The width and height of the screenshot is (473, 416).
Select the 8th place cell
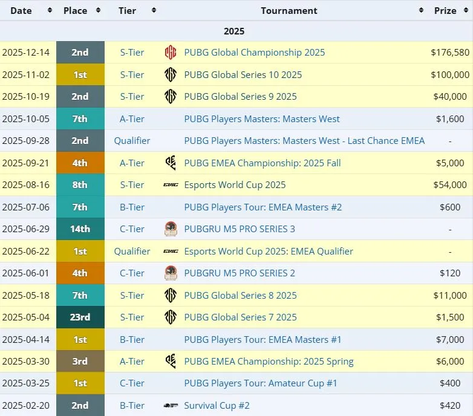[80, 185]
